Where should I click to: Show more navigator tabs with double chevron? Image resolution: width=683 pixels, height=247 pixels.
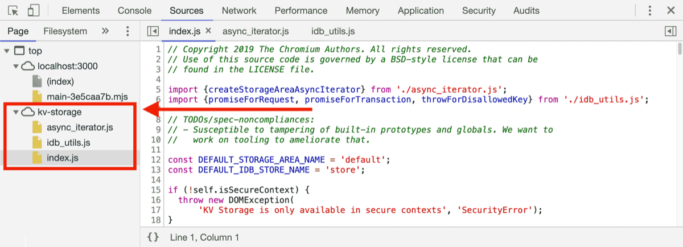click(105, 31)
